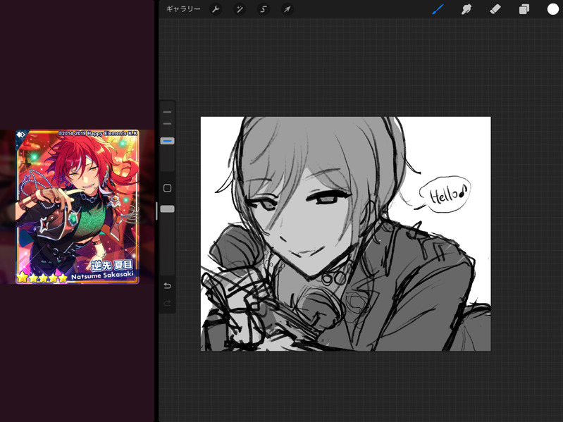Select the Smudge finger tool
This screenshot has height=422, width=563.
tap(466, 9)
